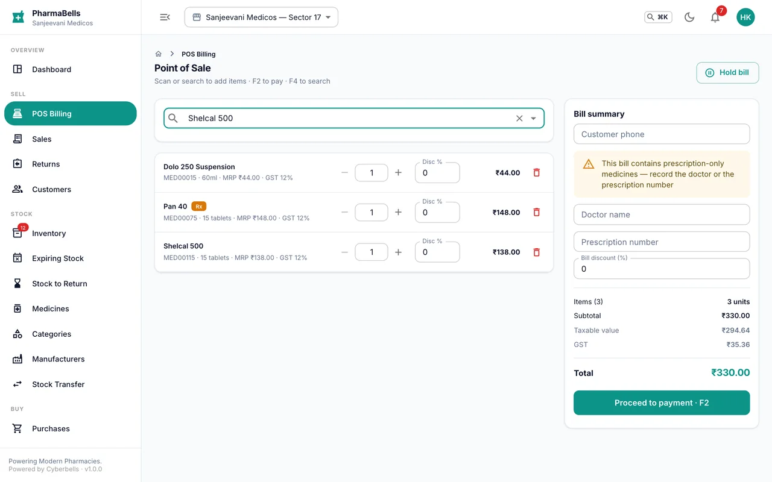This screenshot has height=482, width=772.
Task: Increase Shelcal 500 quantity with plus
Action: tap(398, 252)
